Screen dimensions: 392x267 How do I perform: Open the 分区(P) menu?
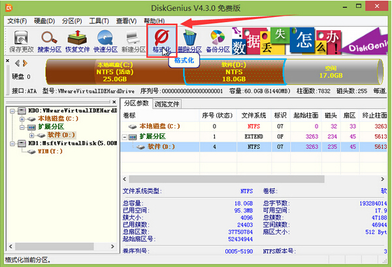click(x=72, y=21)
